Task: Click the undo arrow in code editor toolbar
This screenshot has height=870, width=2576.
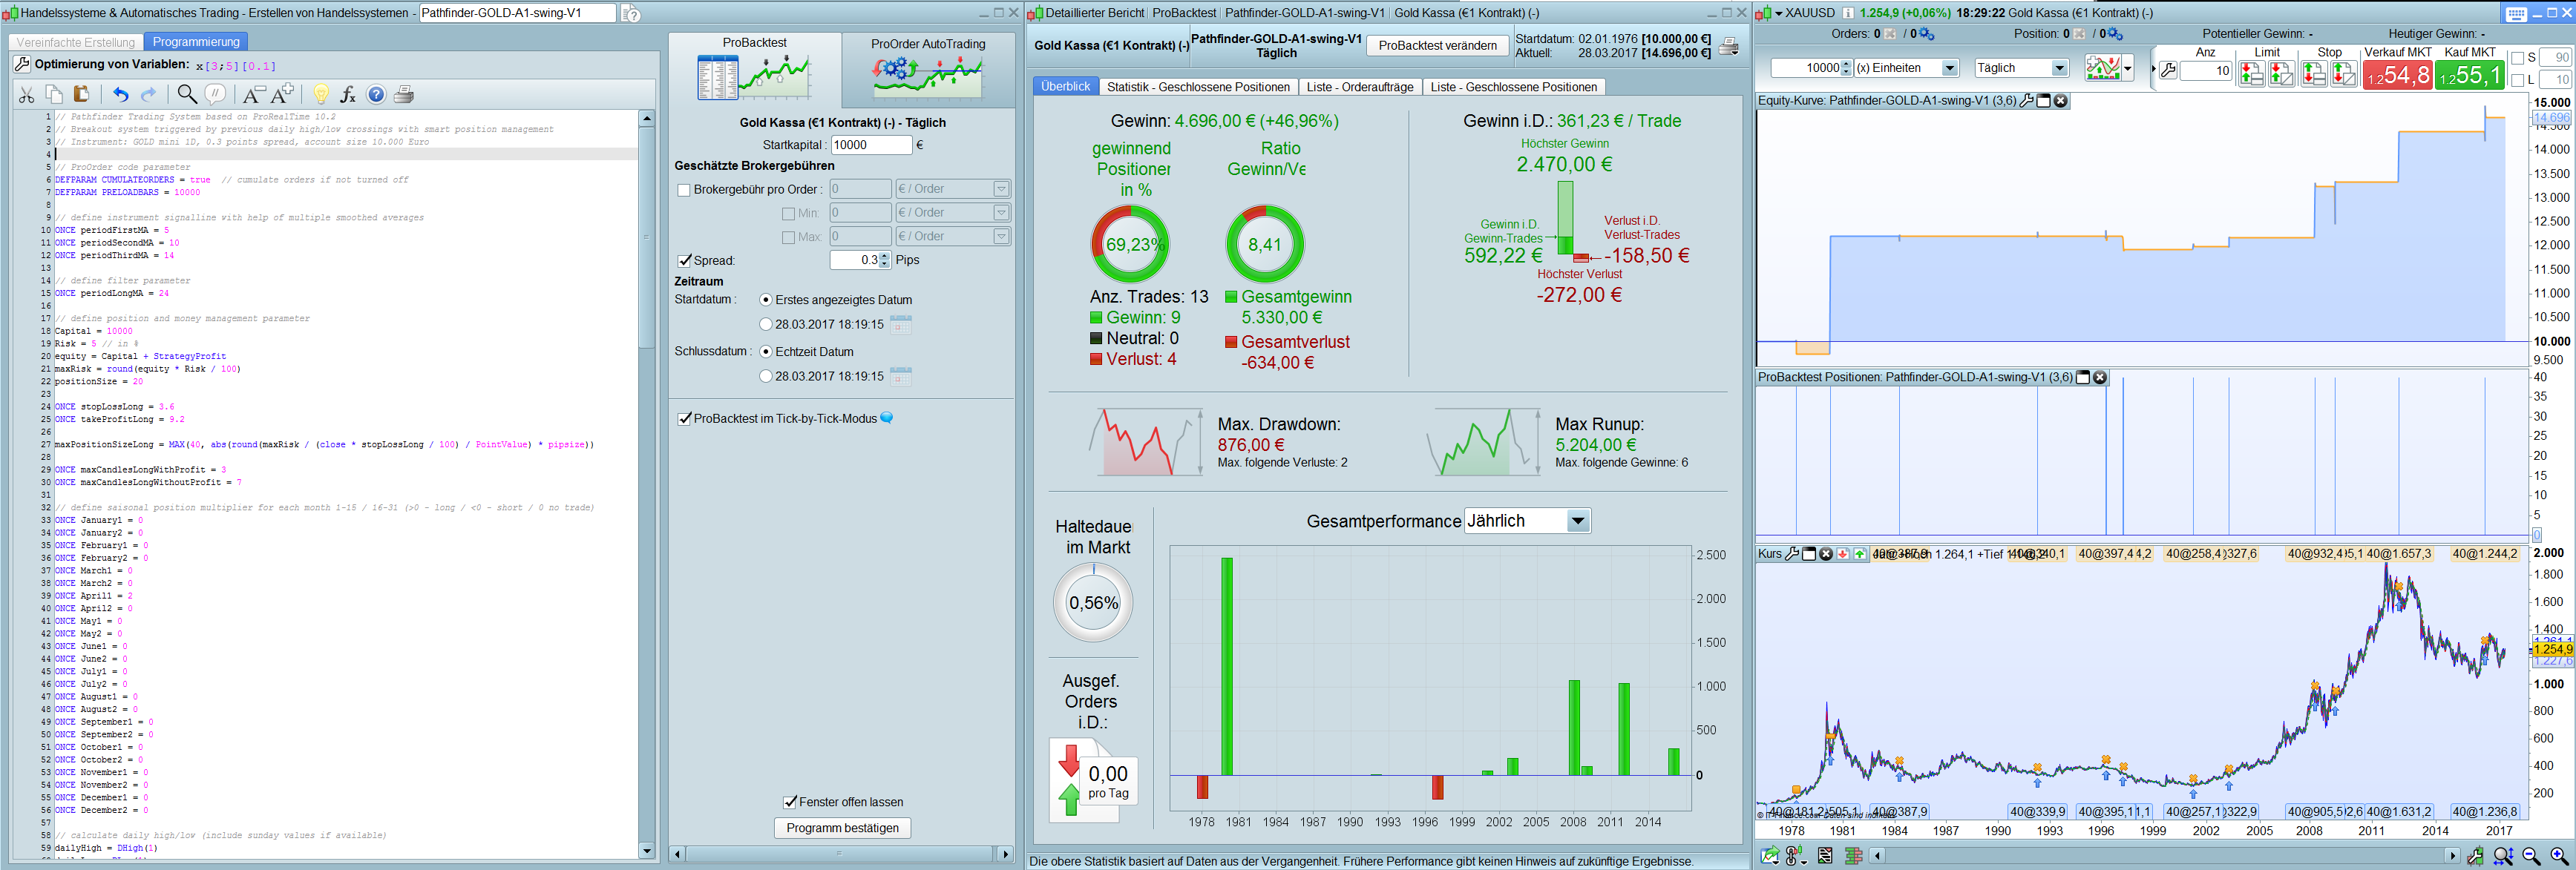Action: coord(121,95)
